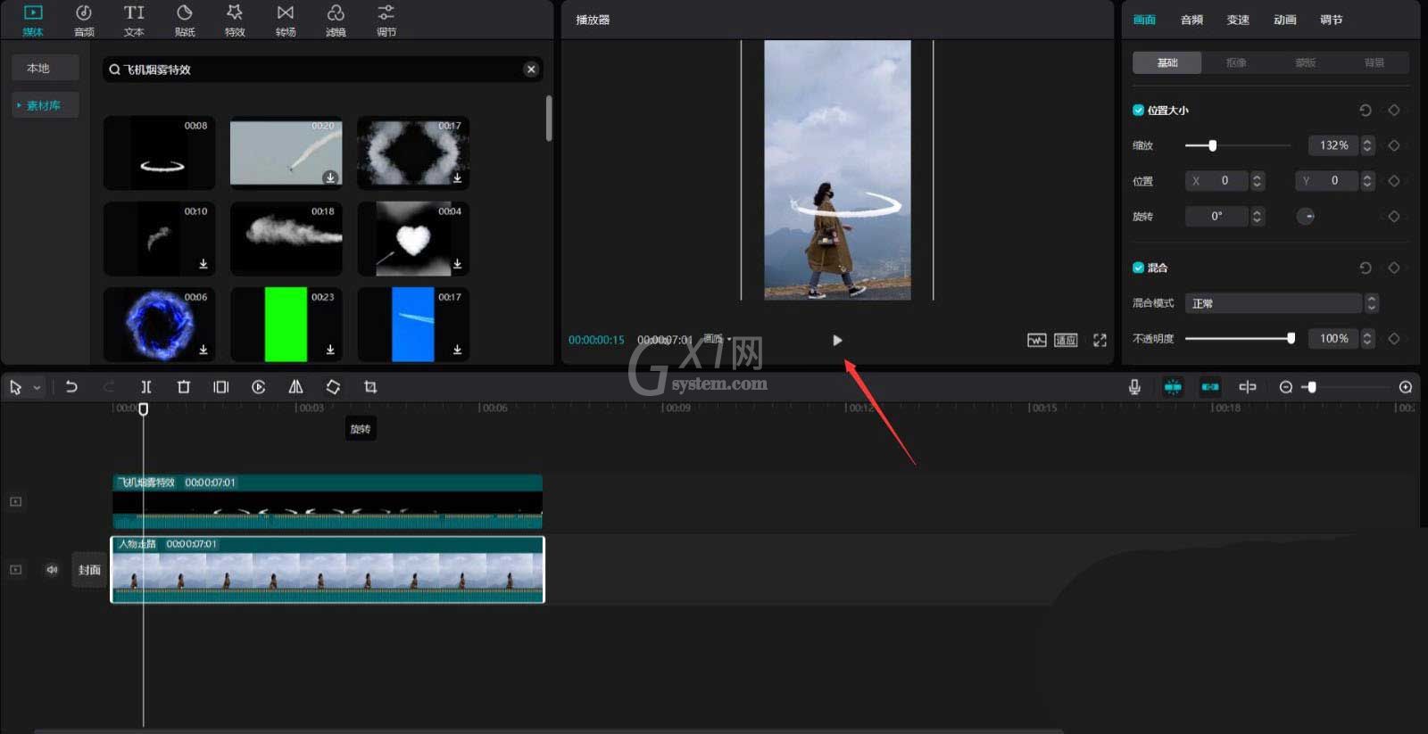Screen dimensions: 1428x734
Task: Download the 00:20 airplane trail clip
Action: click(330, 177)
